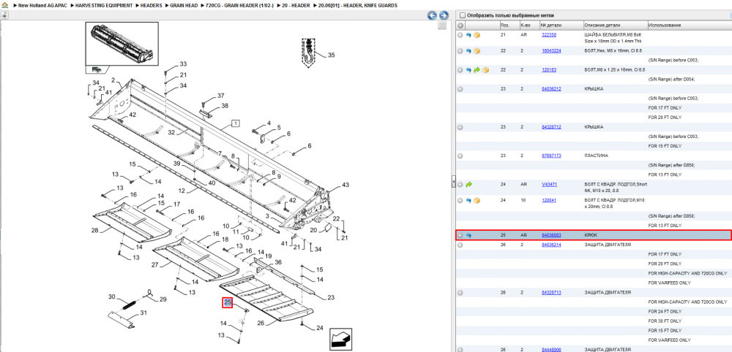Select callout 31 in the diagram
The image size is (732, 352).
(143, 313)
